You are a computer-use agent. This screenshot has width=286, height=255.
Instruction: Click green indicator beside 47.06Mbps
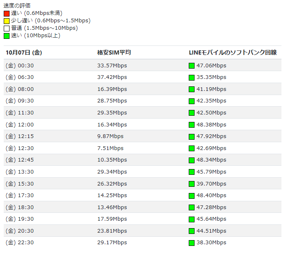click(192, 66)
